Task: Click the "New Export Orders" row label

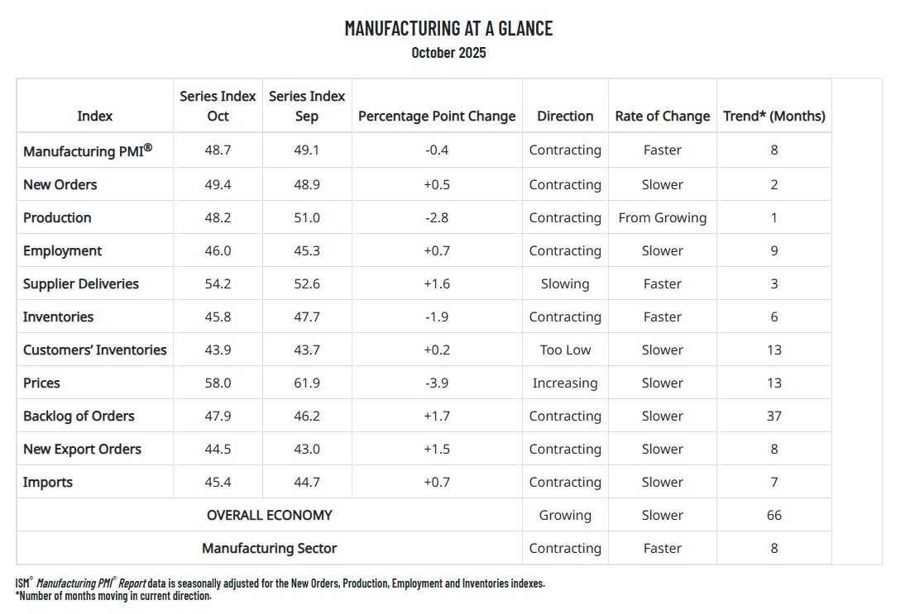Action: click(82, 450)
